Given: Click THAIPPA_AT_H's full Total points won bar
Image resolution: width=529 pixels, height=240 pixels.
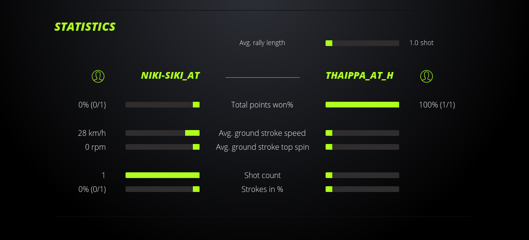Looking at the screenshot, I should pyautogui.click(x=362, y=105).
